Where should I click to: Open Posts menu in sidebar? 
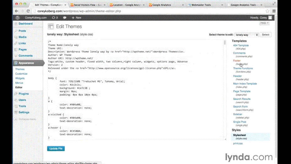click(22, 31)
